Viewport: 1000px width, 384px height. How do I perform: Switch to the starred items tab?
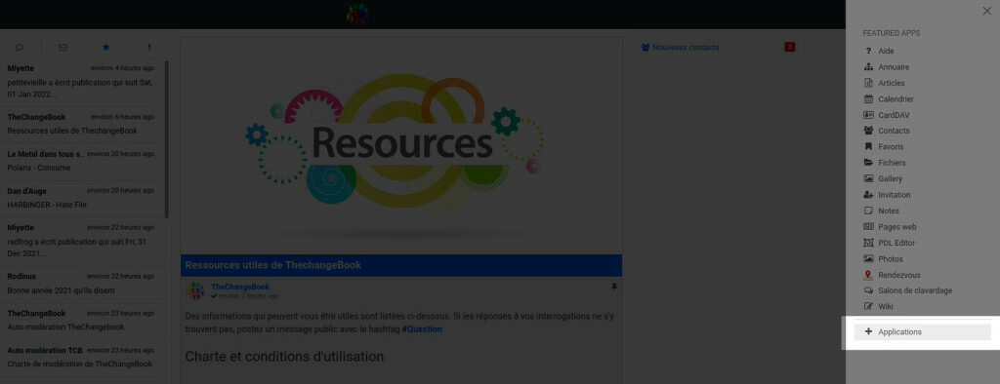pyautogui.click(x=105, y=47)
